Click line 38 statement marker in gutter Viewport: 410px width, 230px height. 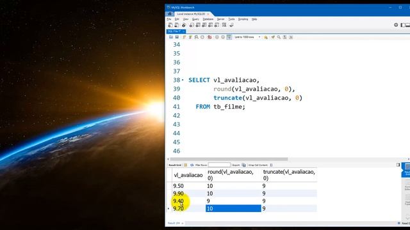tap(183, 80)
